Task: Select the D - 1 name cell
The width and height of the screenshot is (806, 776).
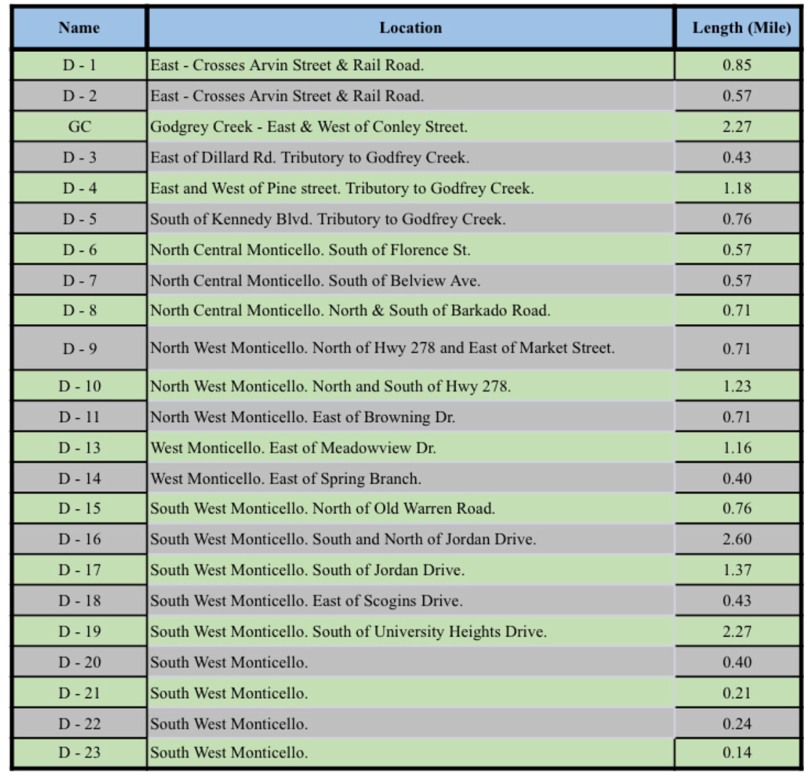Action: click(x=79, y=65)
